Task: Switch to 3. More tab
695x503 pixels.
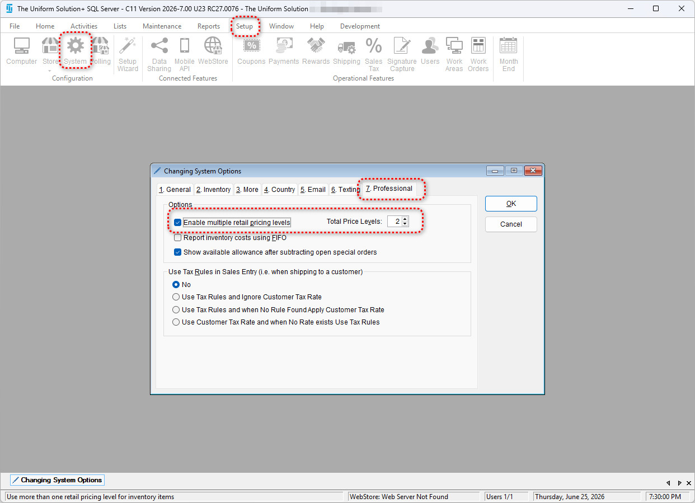Action: [247, 190]
